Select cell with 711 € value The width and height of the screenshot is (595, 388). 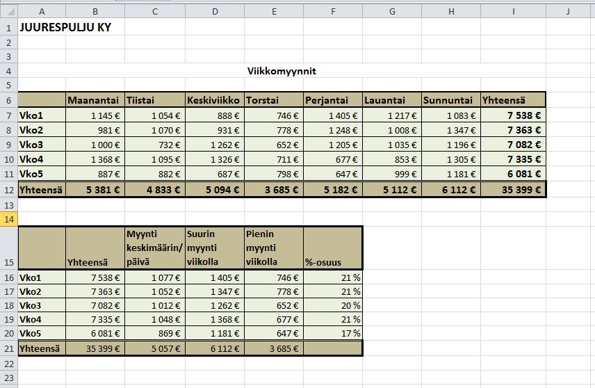tap(274, 159)
